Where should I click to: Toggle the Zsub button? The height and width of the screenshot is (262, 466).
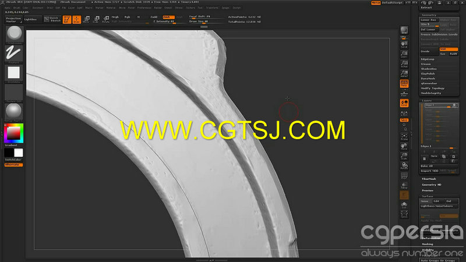click(168, 17)
